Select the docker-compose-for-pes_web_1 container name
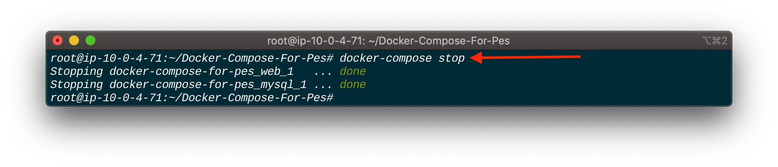 pos(201,72)
